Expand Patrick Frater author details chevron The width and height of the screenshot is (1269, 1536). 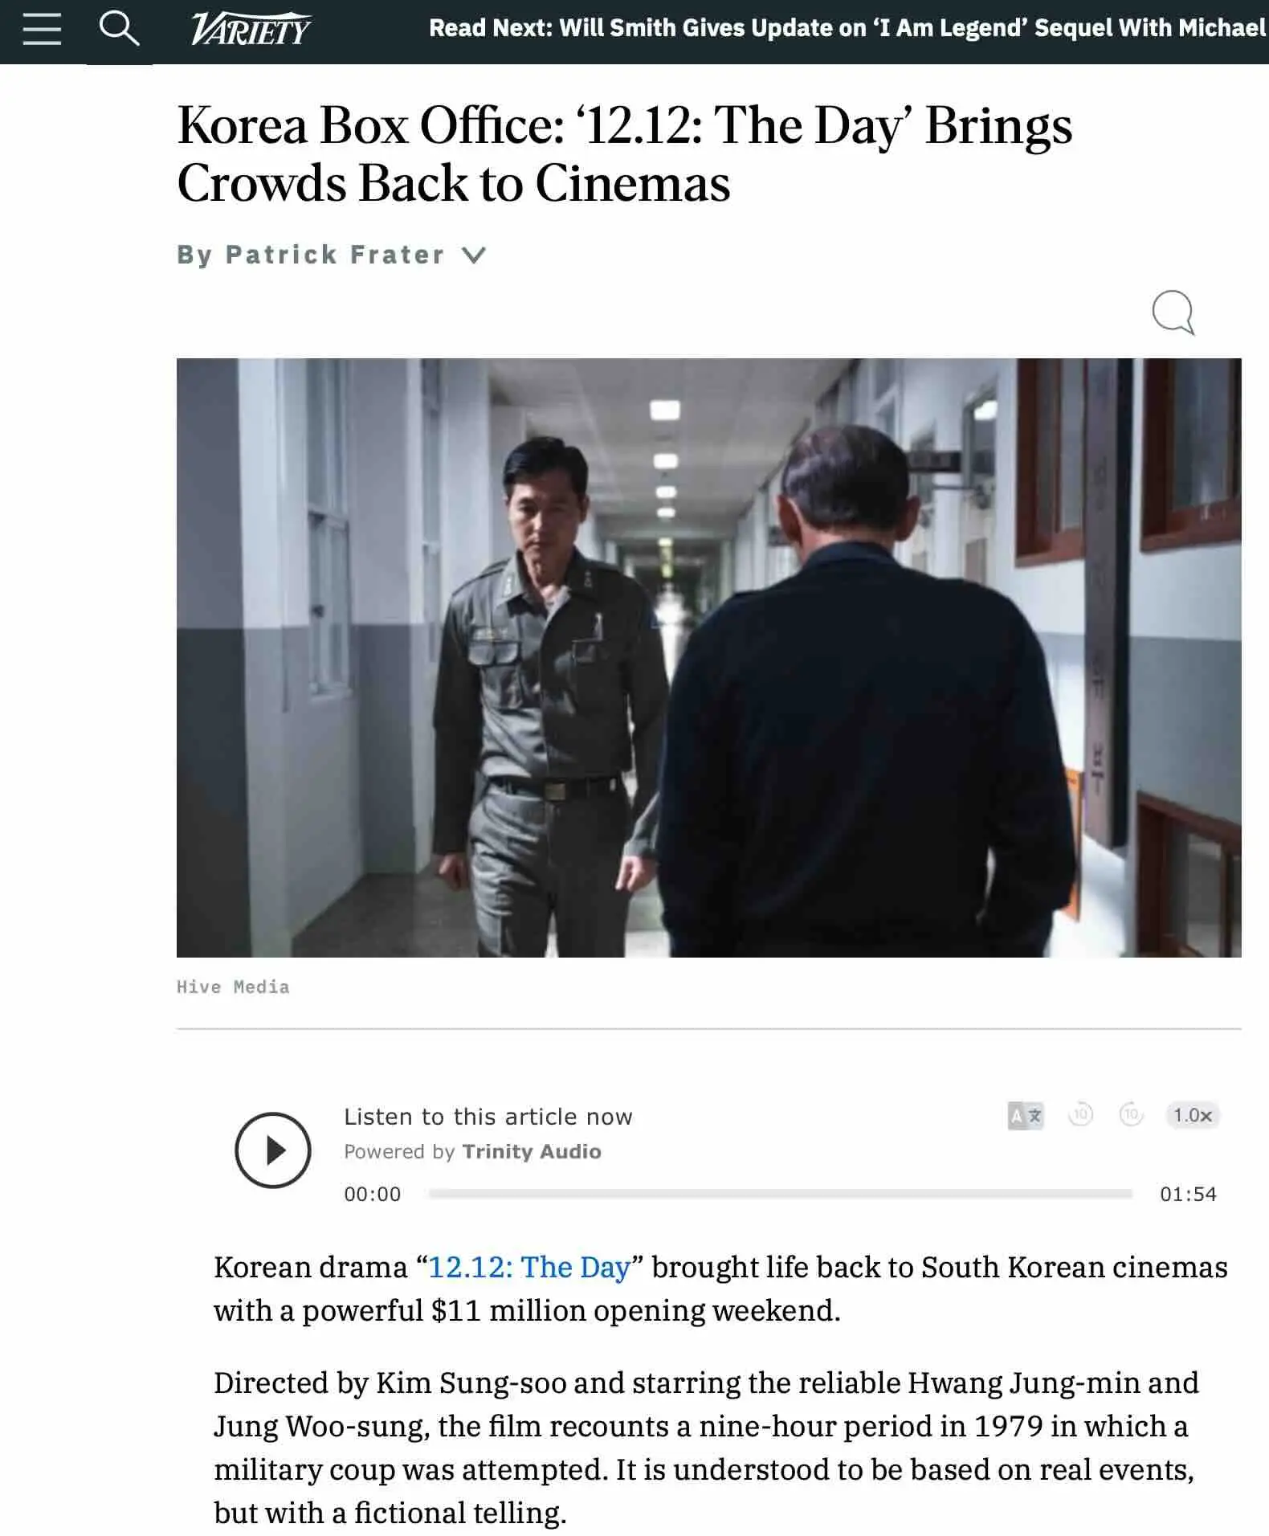coord(475,255)
